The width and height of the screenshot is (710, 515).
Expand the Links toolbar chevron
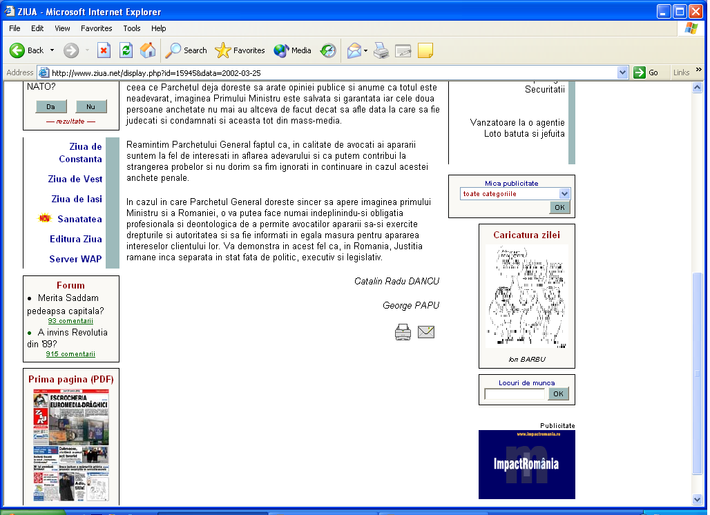point(699,69)
